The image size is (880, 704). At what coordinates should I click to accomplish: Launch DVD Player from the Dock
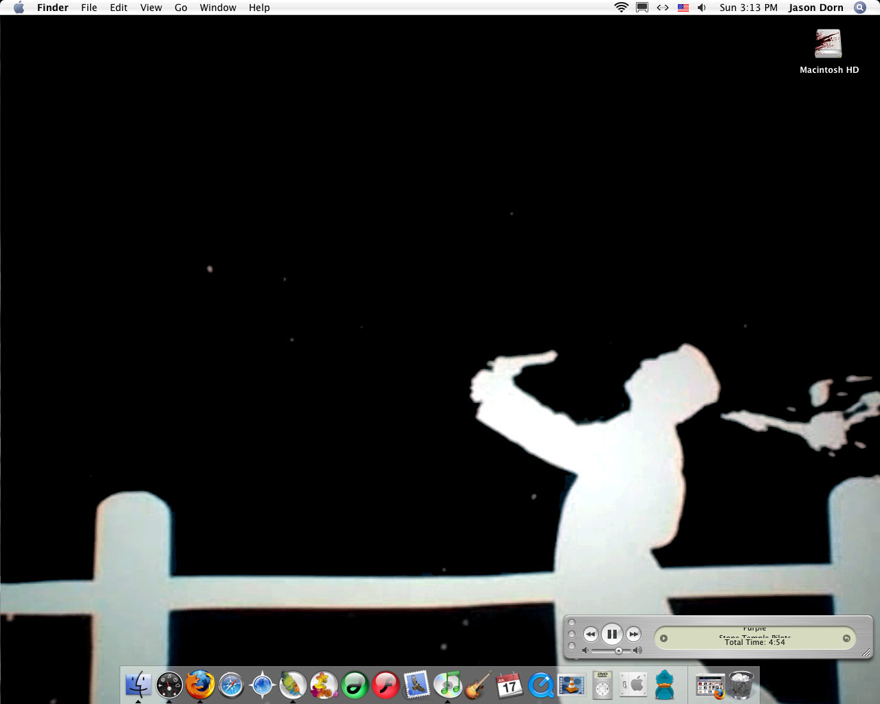[x=602, y=685]
